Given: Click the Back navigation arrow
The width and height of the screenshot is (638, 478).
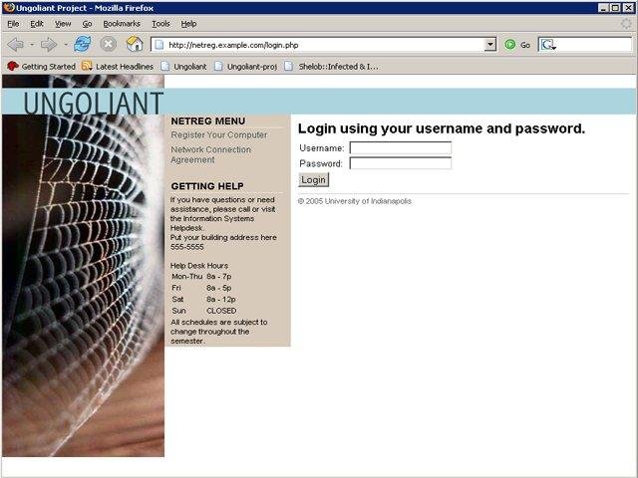Looking at the screenshot, I should tap(16, 44).
